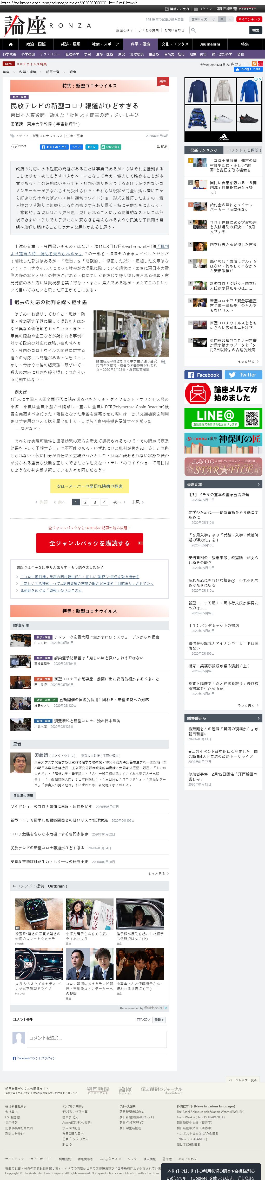Go to page 2 of article

click(85, 502)
